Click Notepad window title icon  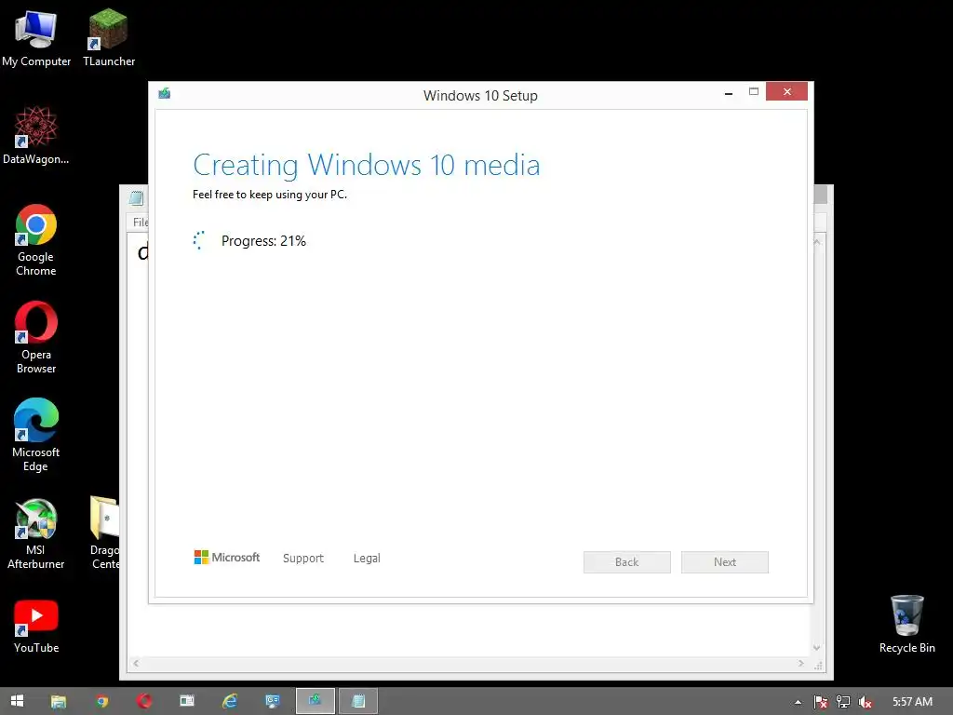pyautogui.click(x=136, y=197)
